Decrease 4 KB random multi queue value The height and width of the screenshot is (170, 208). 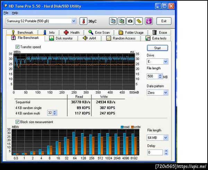[54, 114]
